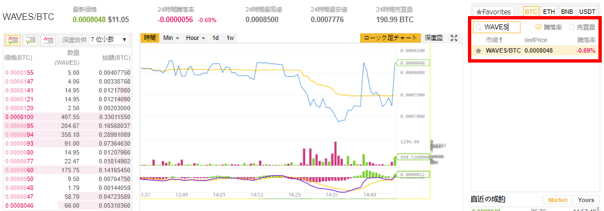Set chart interval to 1w
This screenshot has height=211, width=604.
click(x=230, y=38)
